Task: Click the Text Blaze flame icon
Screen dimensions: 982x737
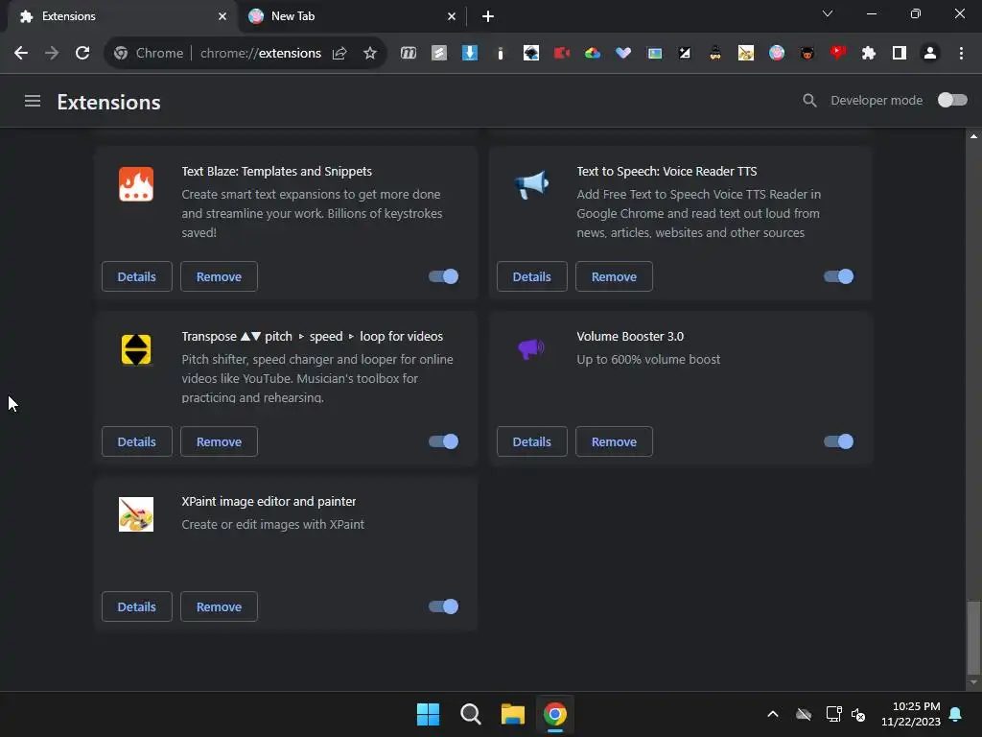Action: tap(136, 184)
